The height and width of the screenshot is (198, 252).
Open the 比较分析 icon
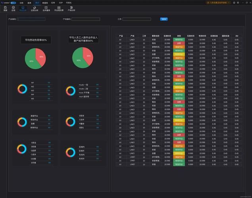35,8
